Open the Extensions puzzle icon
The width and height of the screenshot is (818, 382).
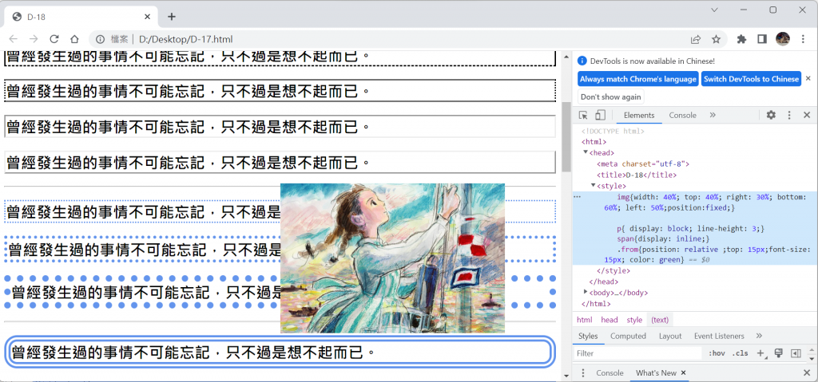coord(741,39)
